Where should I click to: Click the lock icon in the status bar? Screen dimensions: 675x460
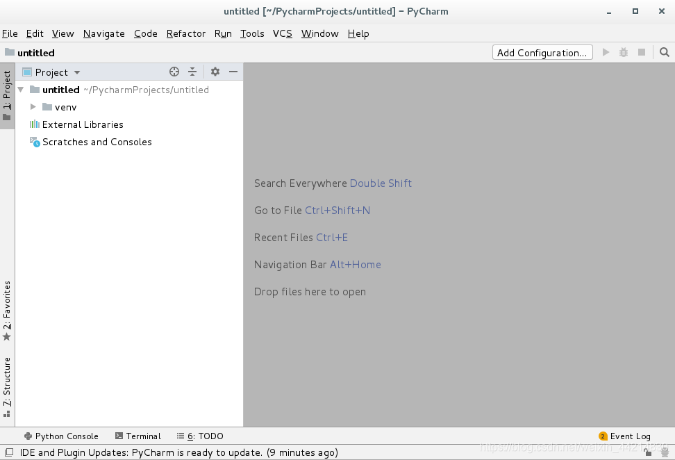pos(648,452)
